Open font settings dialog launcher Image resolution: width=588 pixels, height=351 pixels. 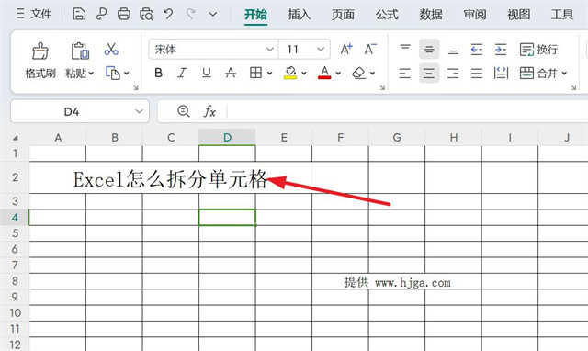click(x=382, y=88)
